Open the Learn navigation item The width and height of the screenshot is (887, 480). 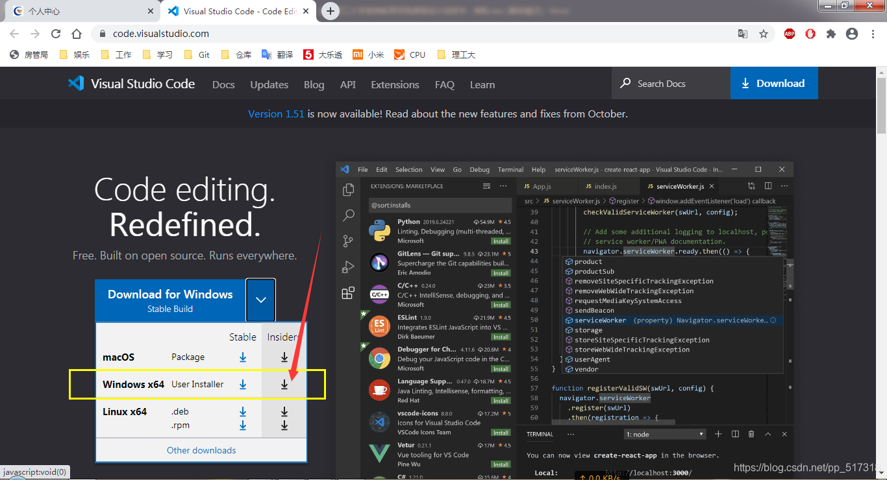(x=482, y=85)
